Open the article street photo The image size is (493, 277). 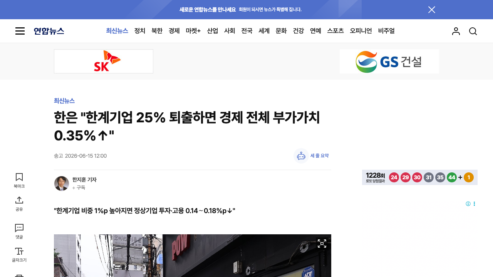pos(193,255)
